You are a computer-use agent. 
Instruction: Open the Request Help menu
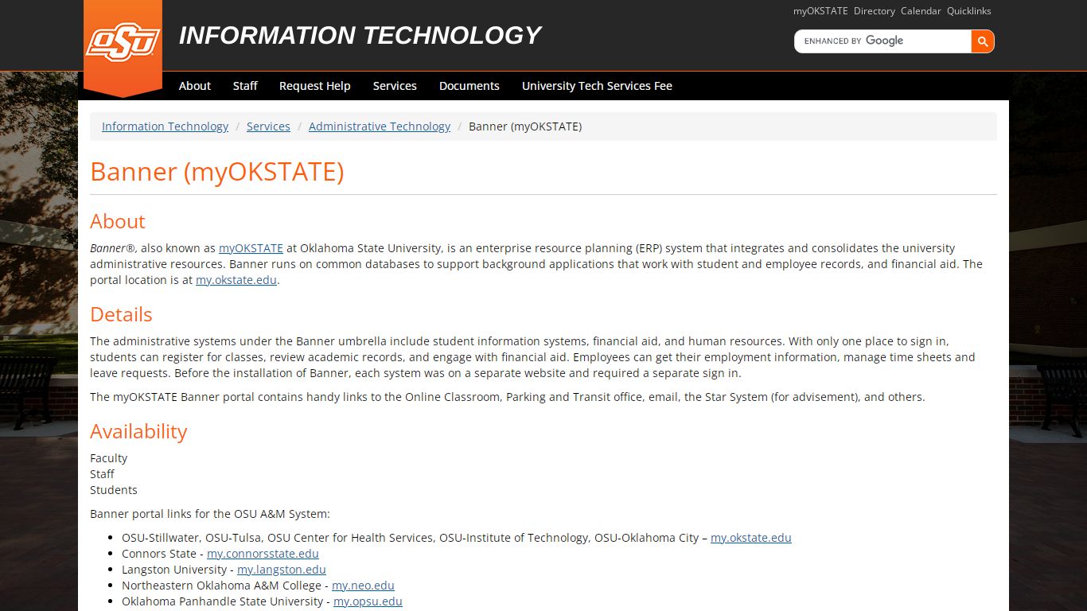point(315,86)
